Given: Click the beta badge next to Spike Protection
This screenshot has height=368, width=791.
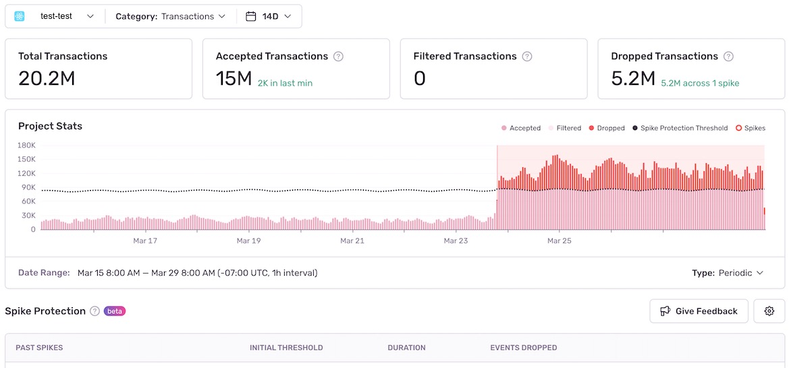Looking at the screenshot, I should pyautogui.click(x=115, y=311).
